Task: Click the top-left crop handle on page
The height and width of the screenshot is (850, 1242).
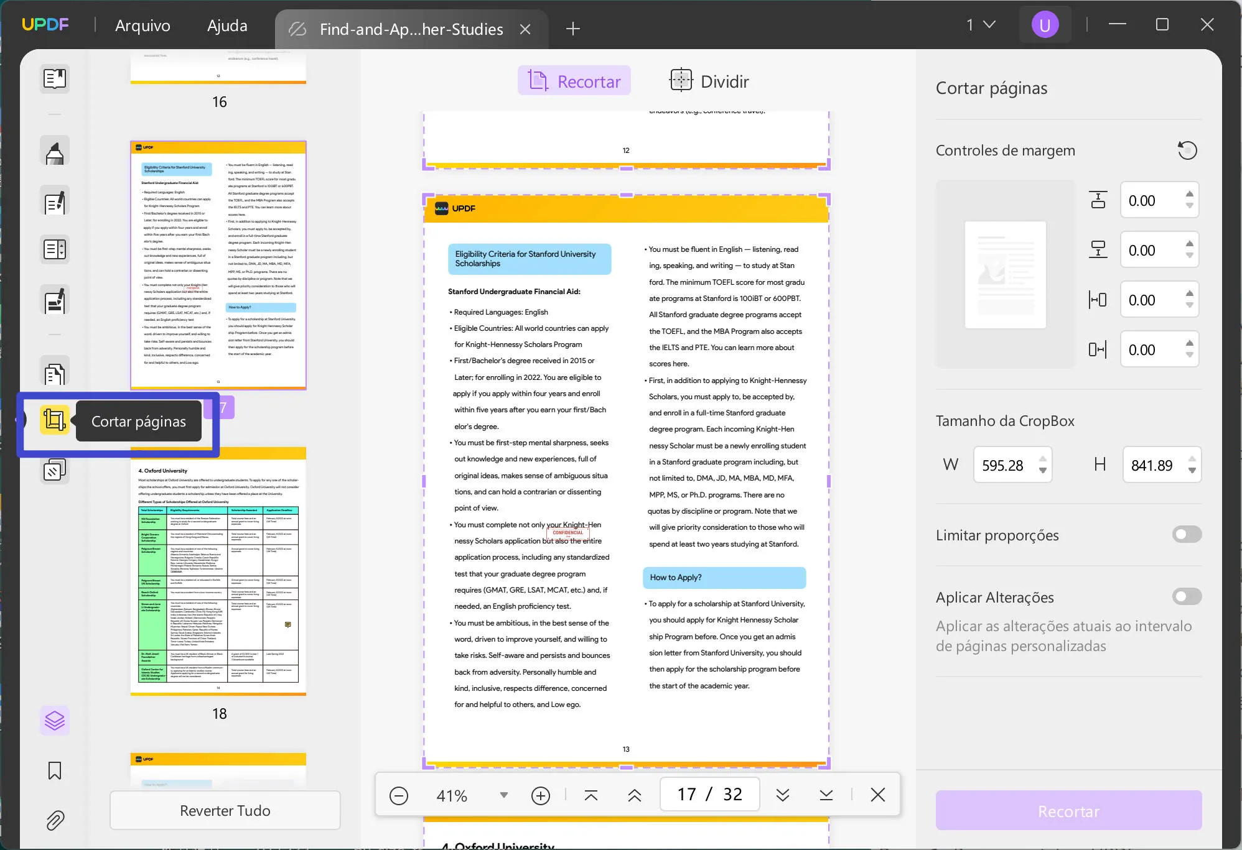Action: (x=428, y=198)
